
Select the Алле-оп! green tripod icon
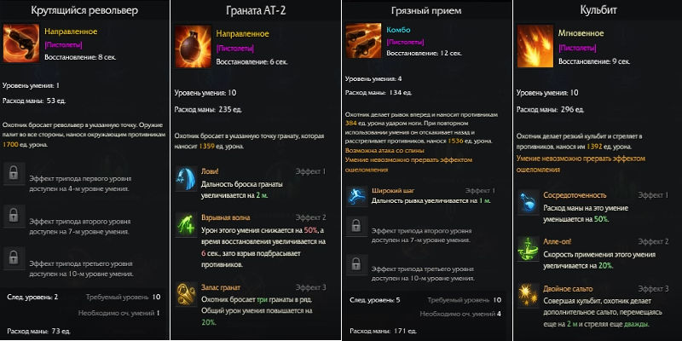[x=528, y=249]
